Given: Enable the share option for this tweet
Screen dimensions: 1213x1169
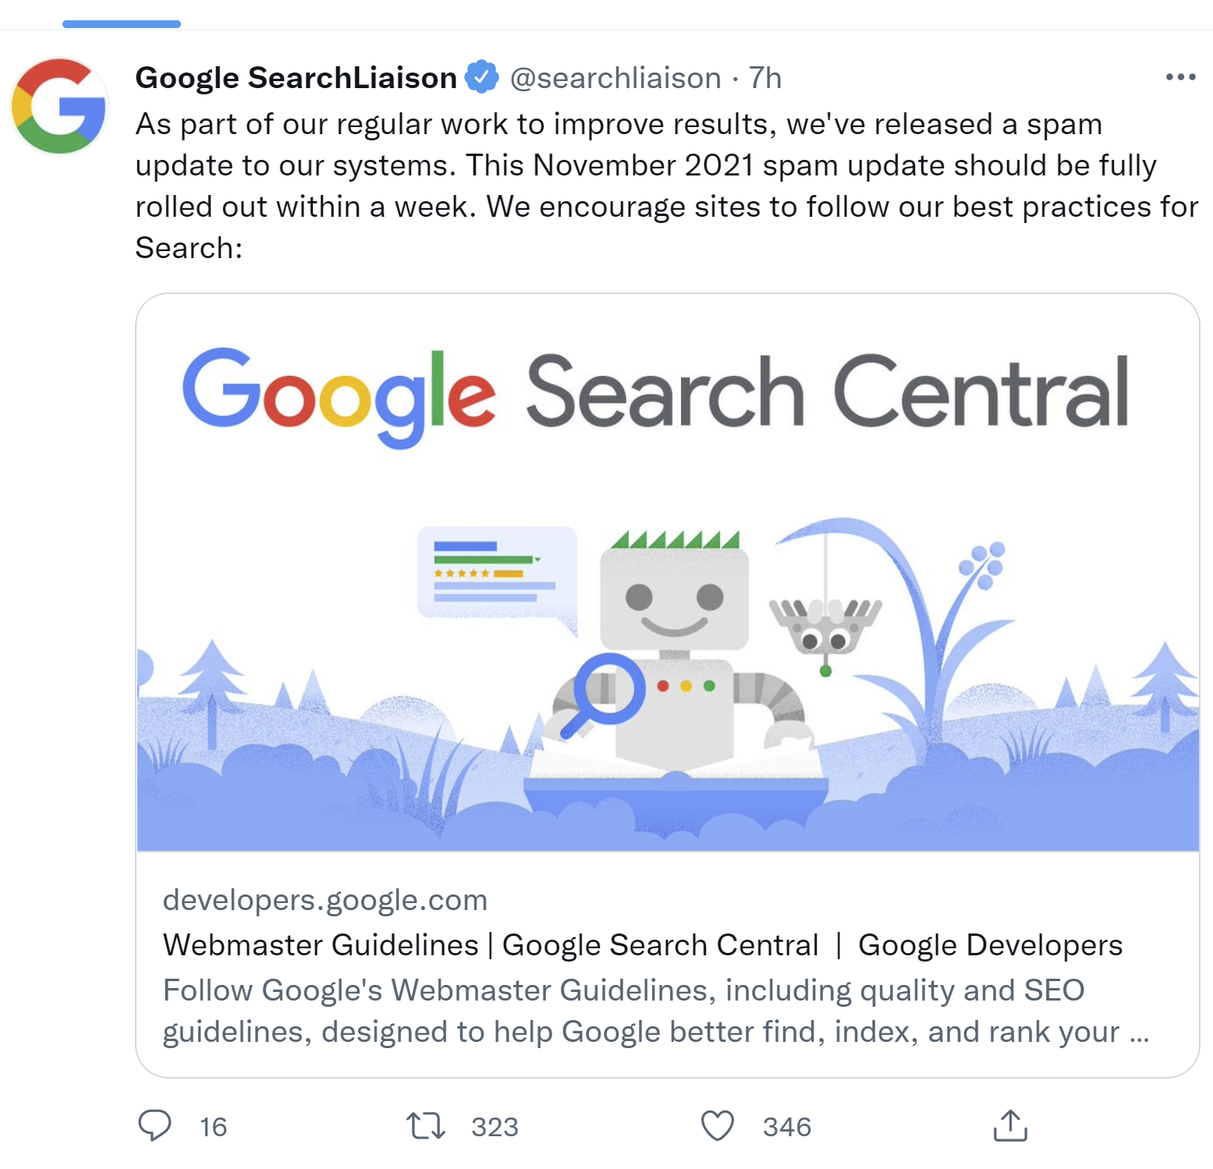Looking at the screenshot, I should [1012, 1126].
